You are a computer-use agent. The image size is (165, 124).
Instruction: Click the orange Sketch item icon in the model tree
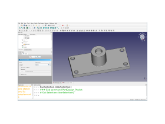click(x=24, y=44)
